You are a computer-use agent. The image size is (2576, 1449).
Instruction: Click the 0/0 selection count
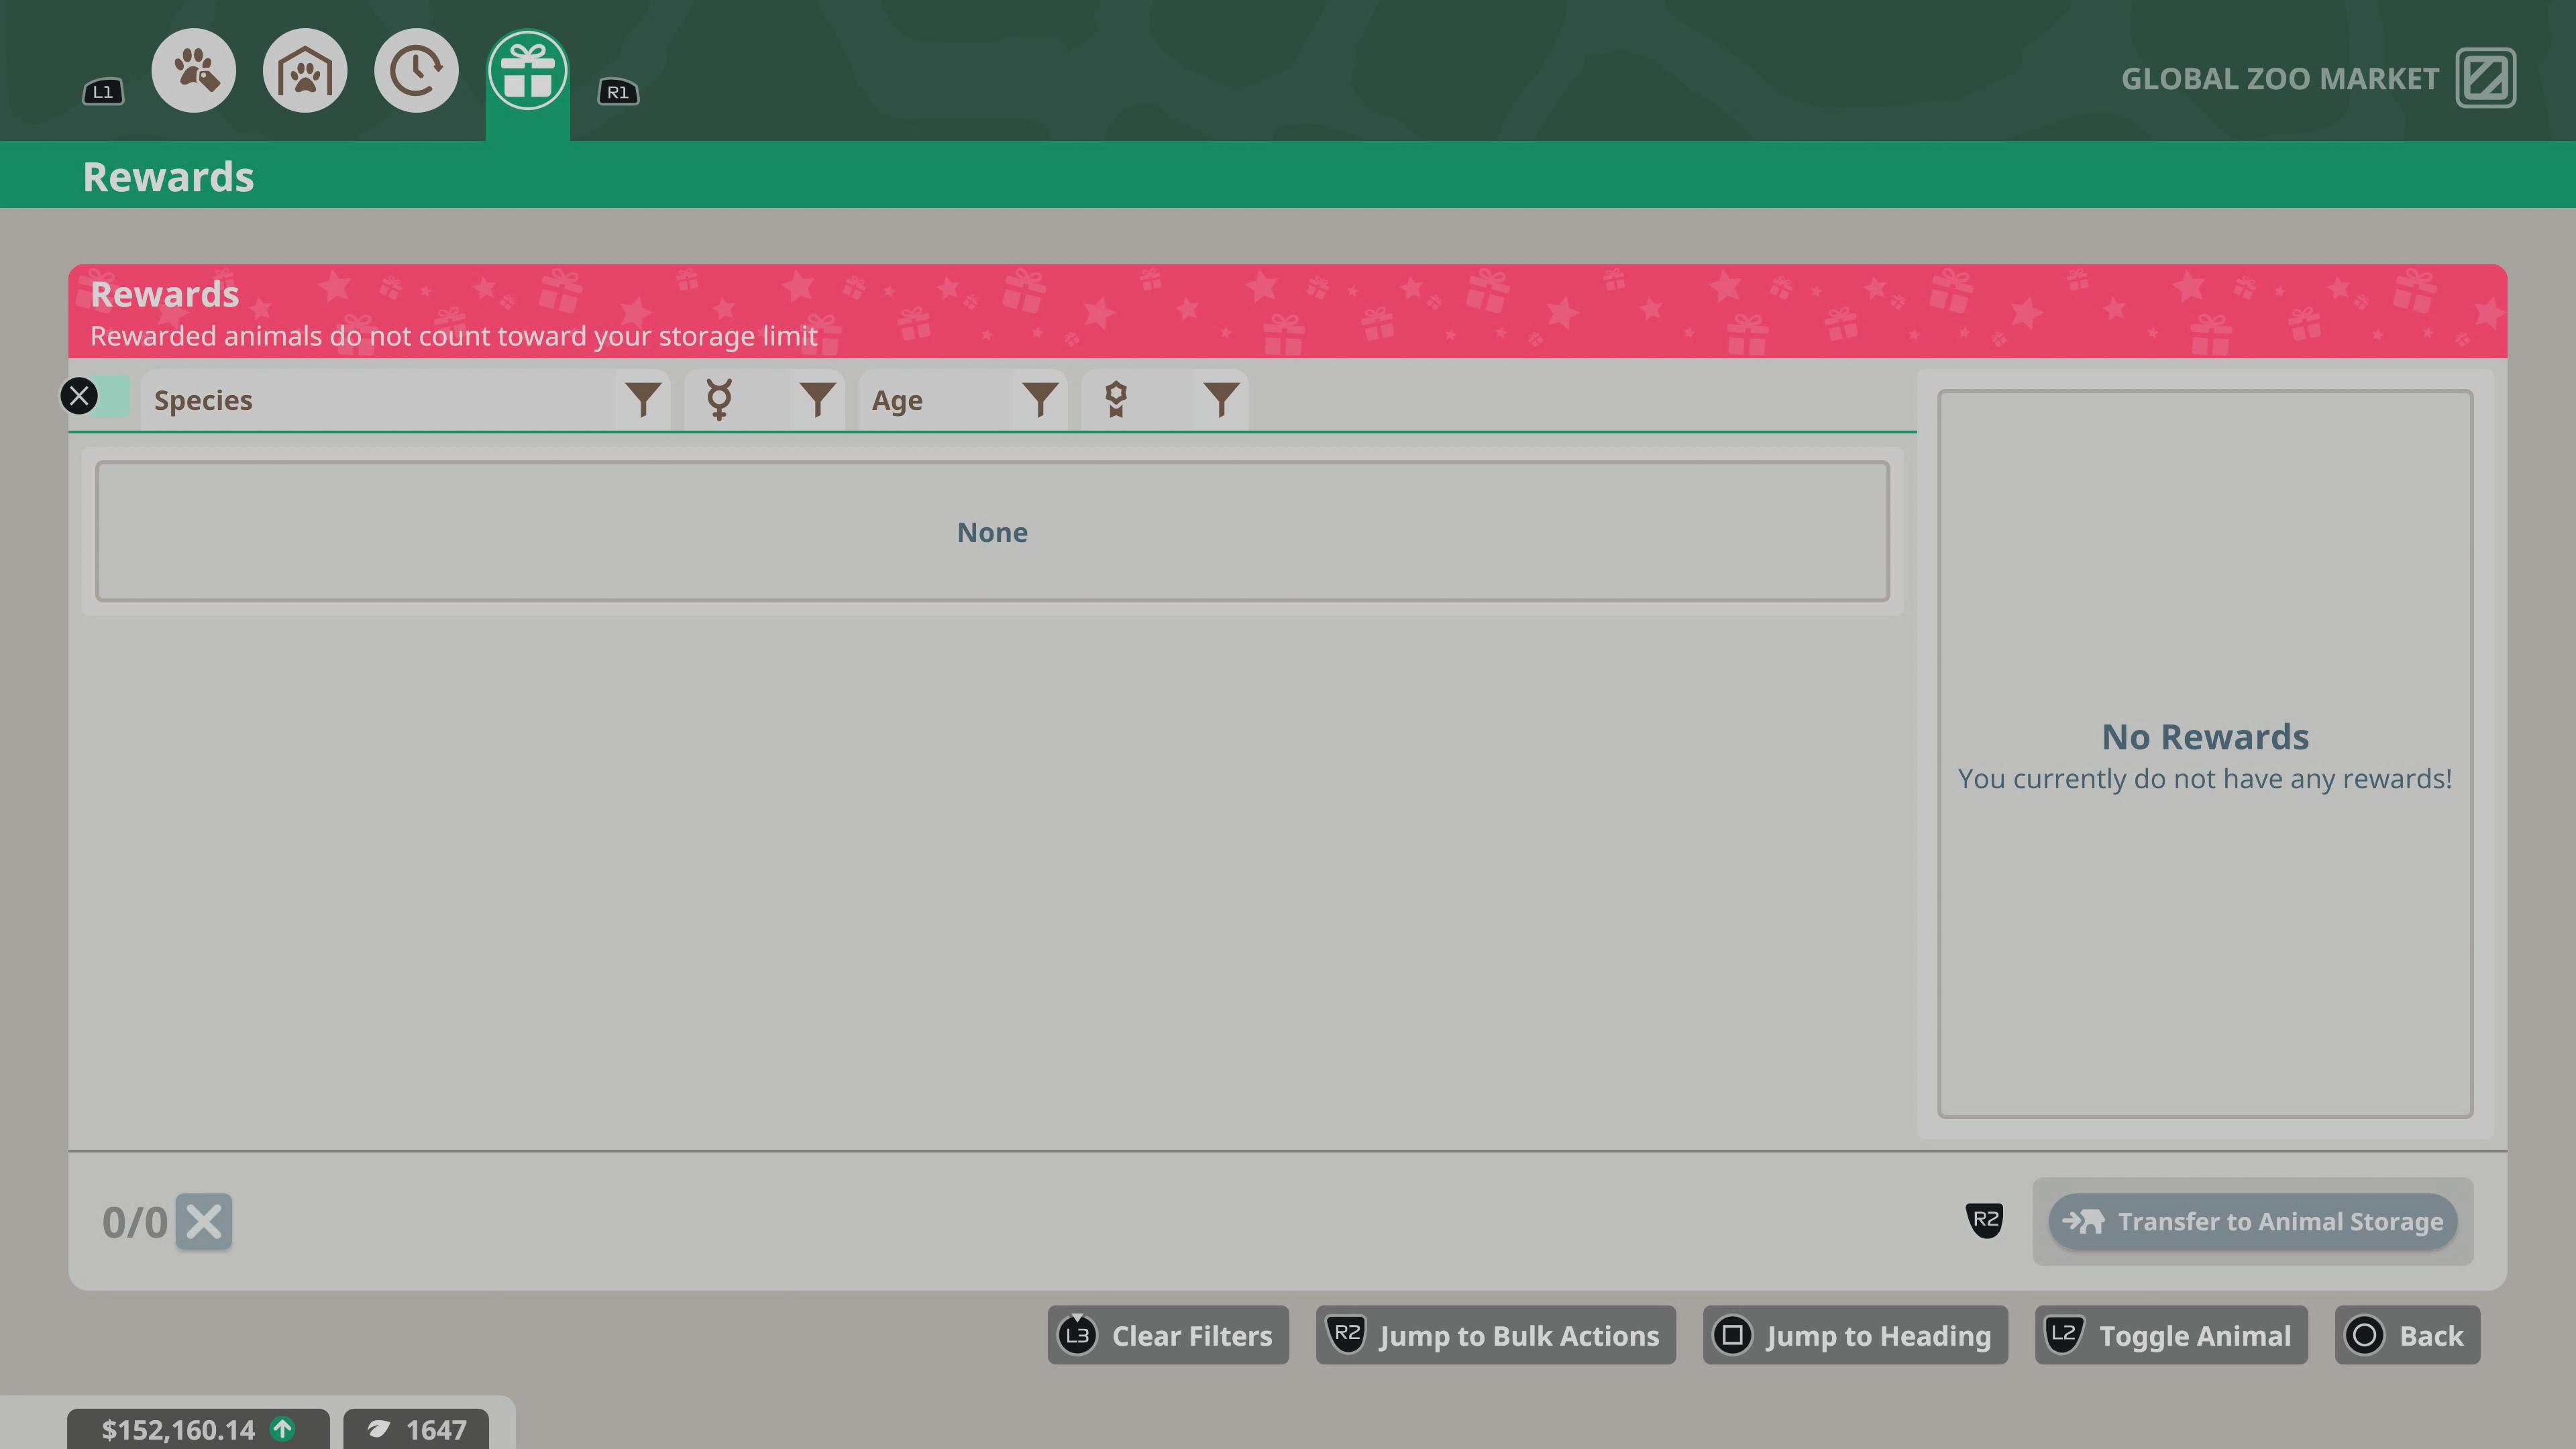click(x=134, y=1222)
